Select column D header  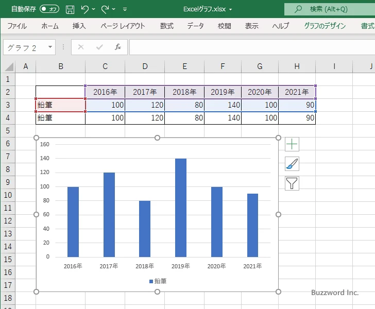click(145, 66)
